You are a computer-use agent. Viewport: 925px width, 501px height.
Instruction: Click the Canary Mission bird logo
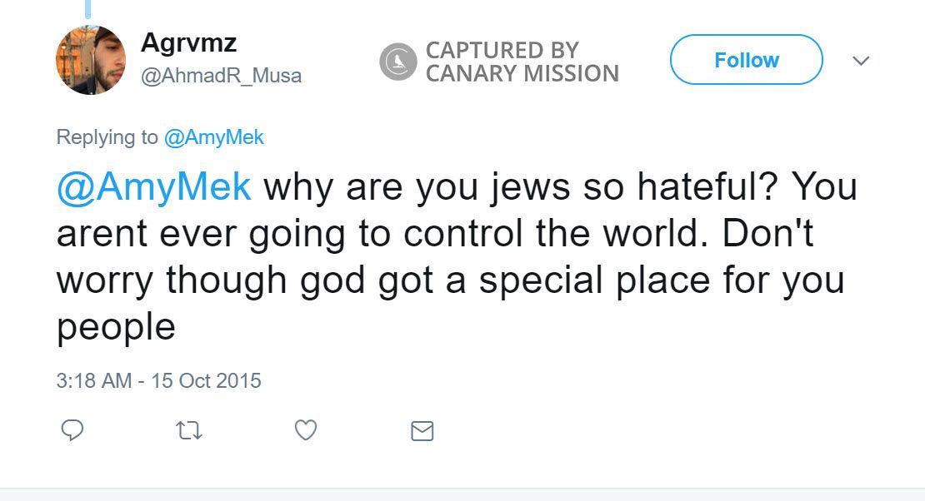[397, 62]
